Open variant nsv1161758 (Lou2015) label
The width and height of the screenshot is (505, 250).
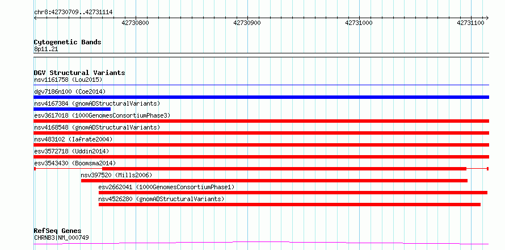[x=68, y=80]
